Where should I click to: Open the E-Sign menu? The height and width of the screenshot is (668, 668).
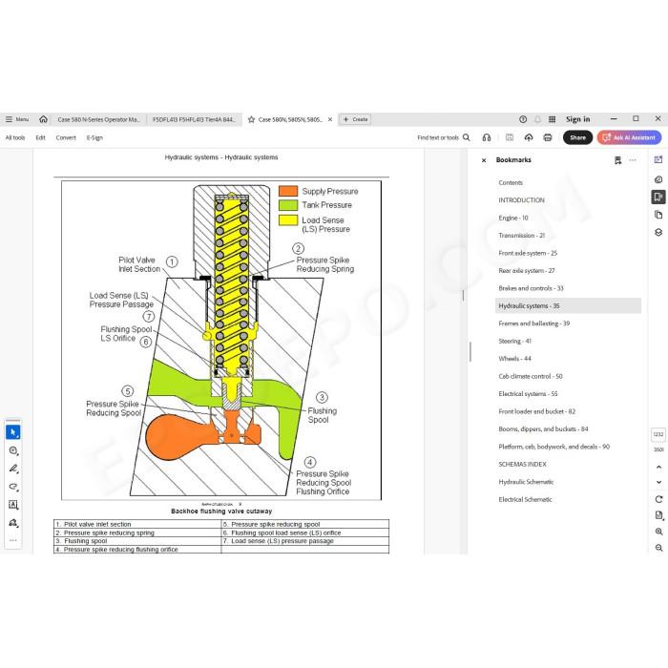94,137
